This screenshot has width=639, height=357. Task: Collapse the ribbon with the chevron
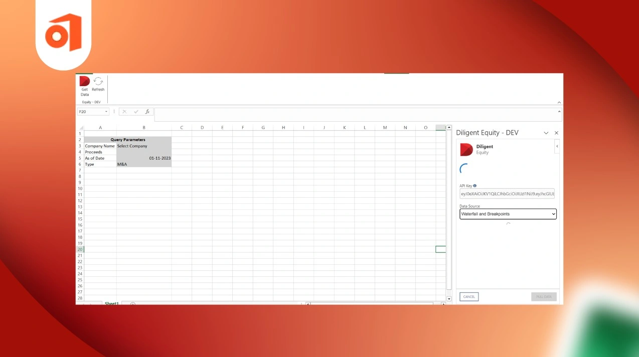tap(559, 102)
